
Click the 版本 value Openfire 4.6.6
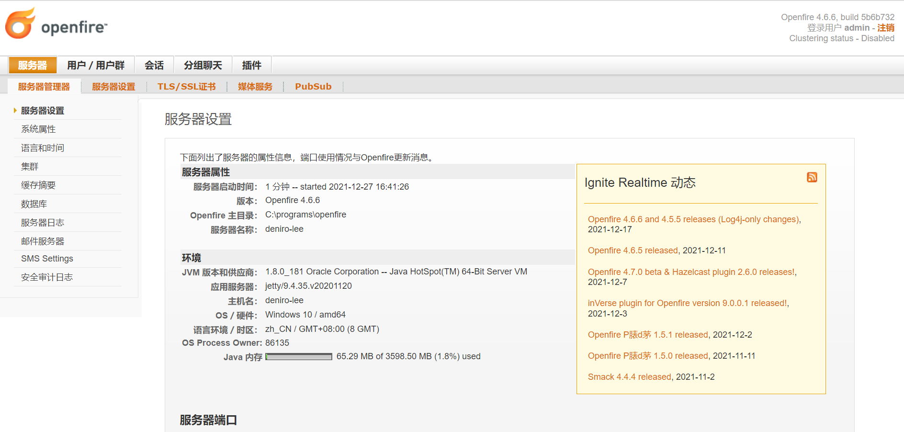tap(293, 200)
